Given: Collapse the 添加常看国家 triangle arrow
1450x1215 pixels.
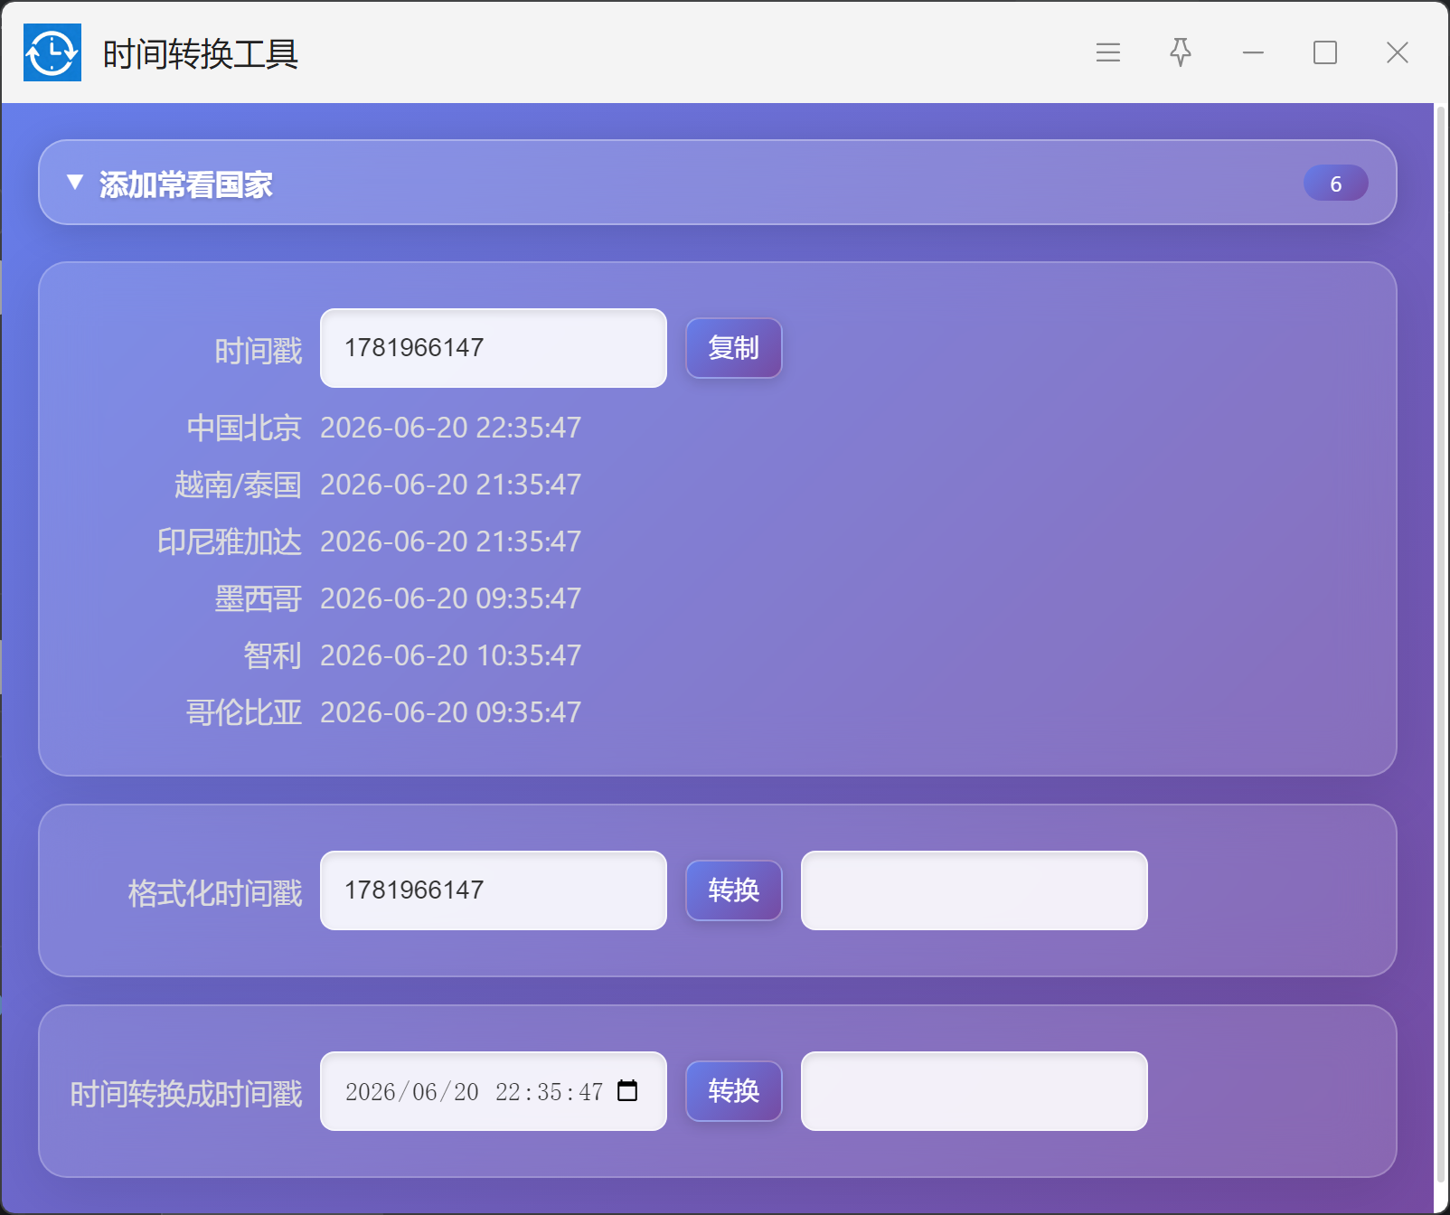Looking at the screenshot, I should click(75, 183).
